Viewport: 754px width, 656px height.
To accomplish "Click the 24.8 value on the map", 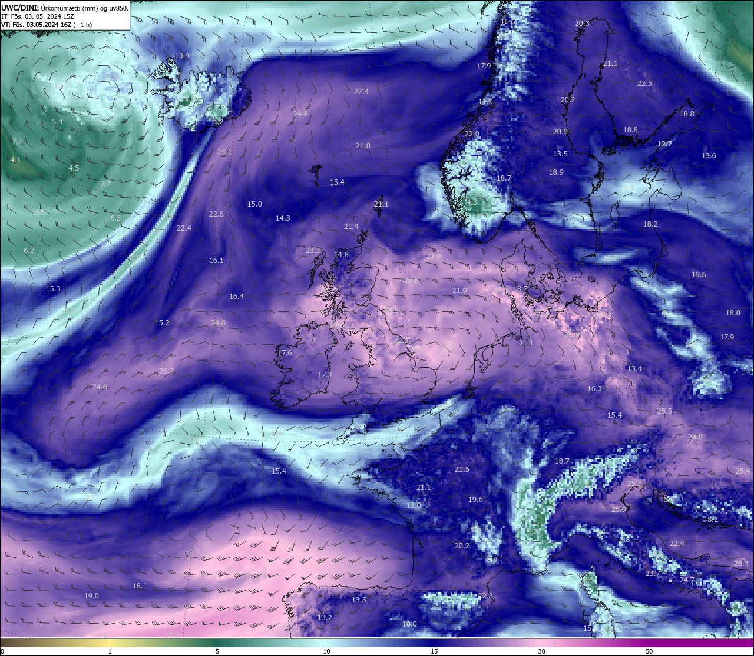I will click(300, 114).
